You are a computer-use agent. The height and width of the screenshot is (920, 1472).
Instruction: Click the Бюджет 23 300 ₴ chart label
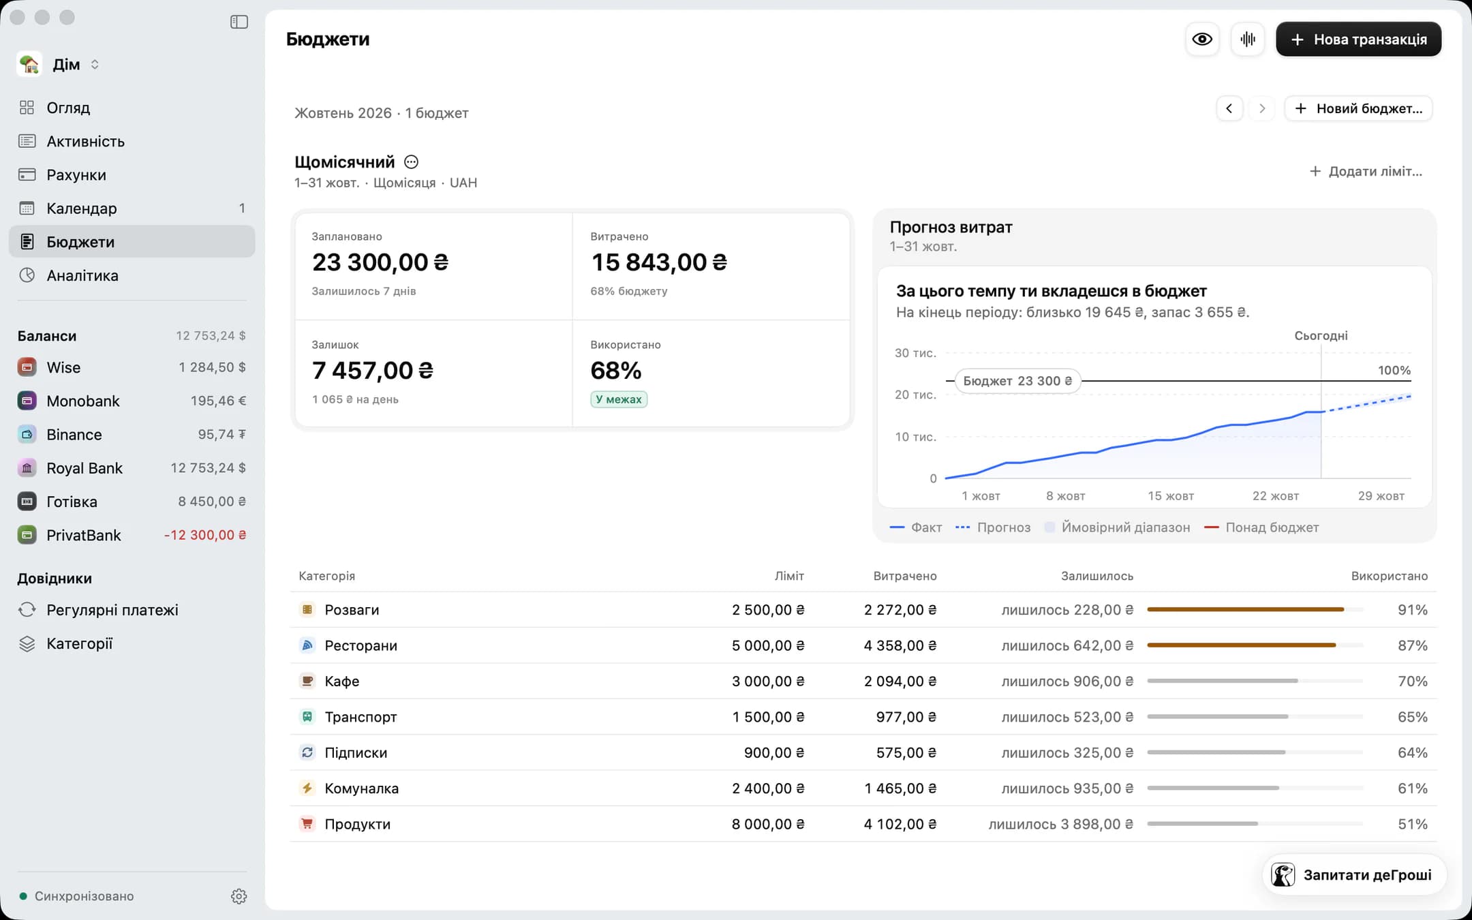point(1017,381)
